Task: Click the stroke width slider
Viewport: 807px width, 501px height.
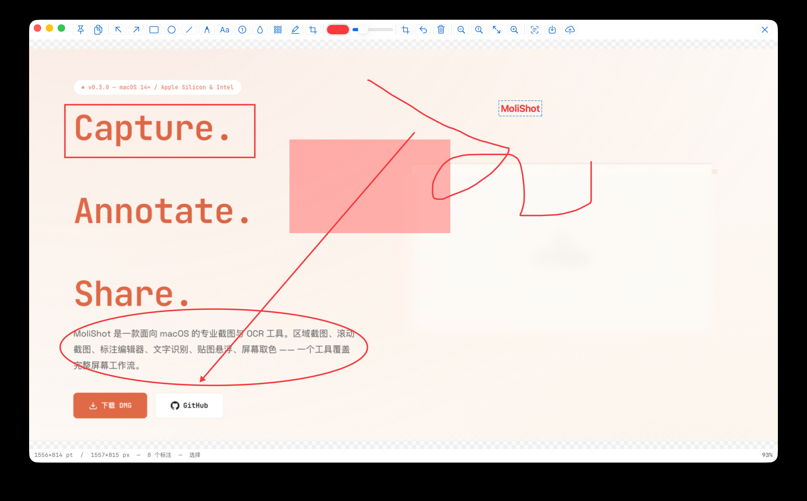Action: point(373,30)
